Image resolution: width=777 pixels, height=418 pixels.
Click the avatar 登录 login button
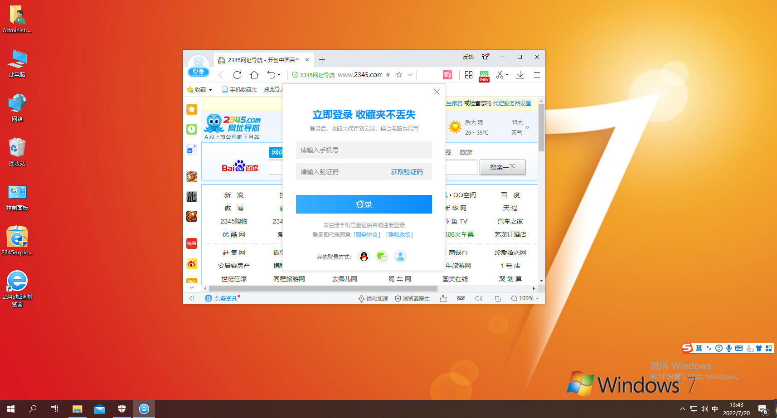click(199, 72)
